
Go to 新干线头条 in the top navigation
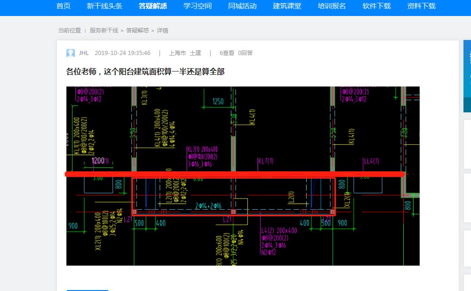point(105,6)
